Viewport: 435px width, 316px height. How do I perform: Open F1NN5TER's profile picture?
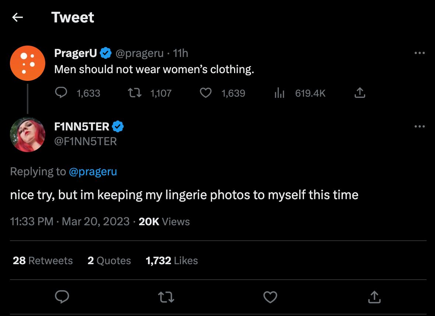28,134
